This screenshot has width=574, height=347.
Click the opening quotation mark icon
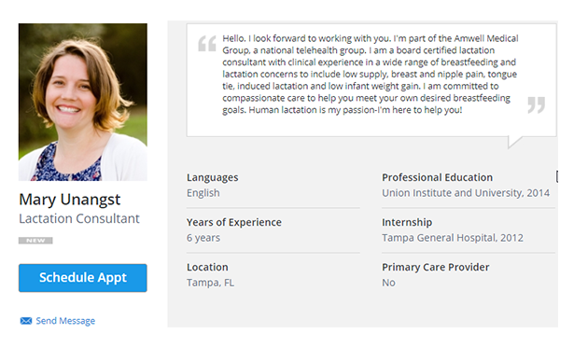coord(207,44)
